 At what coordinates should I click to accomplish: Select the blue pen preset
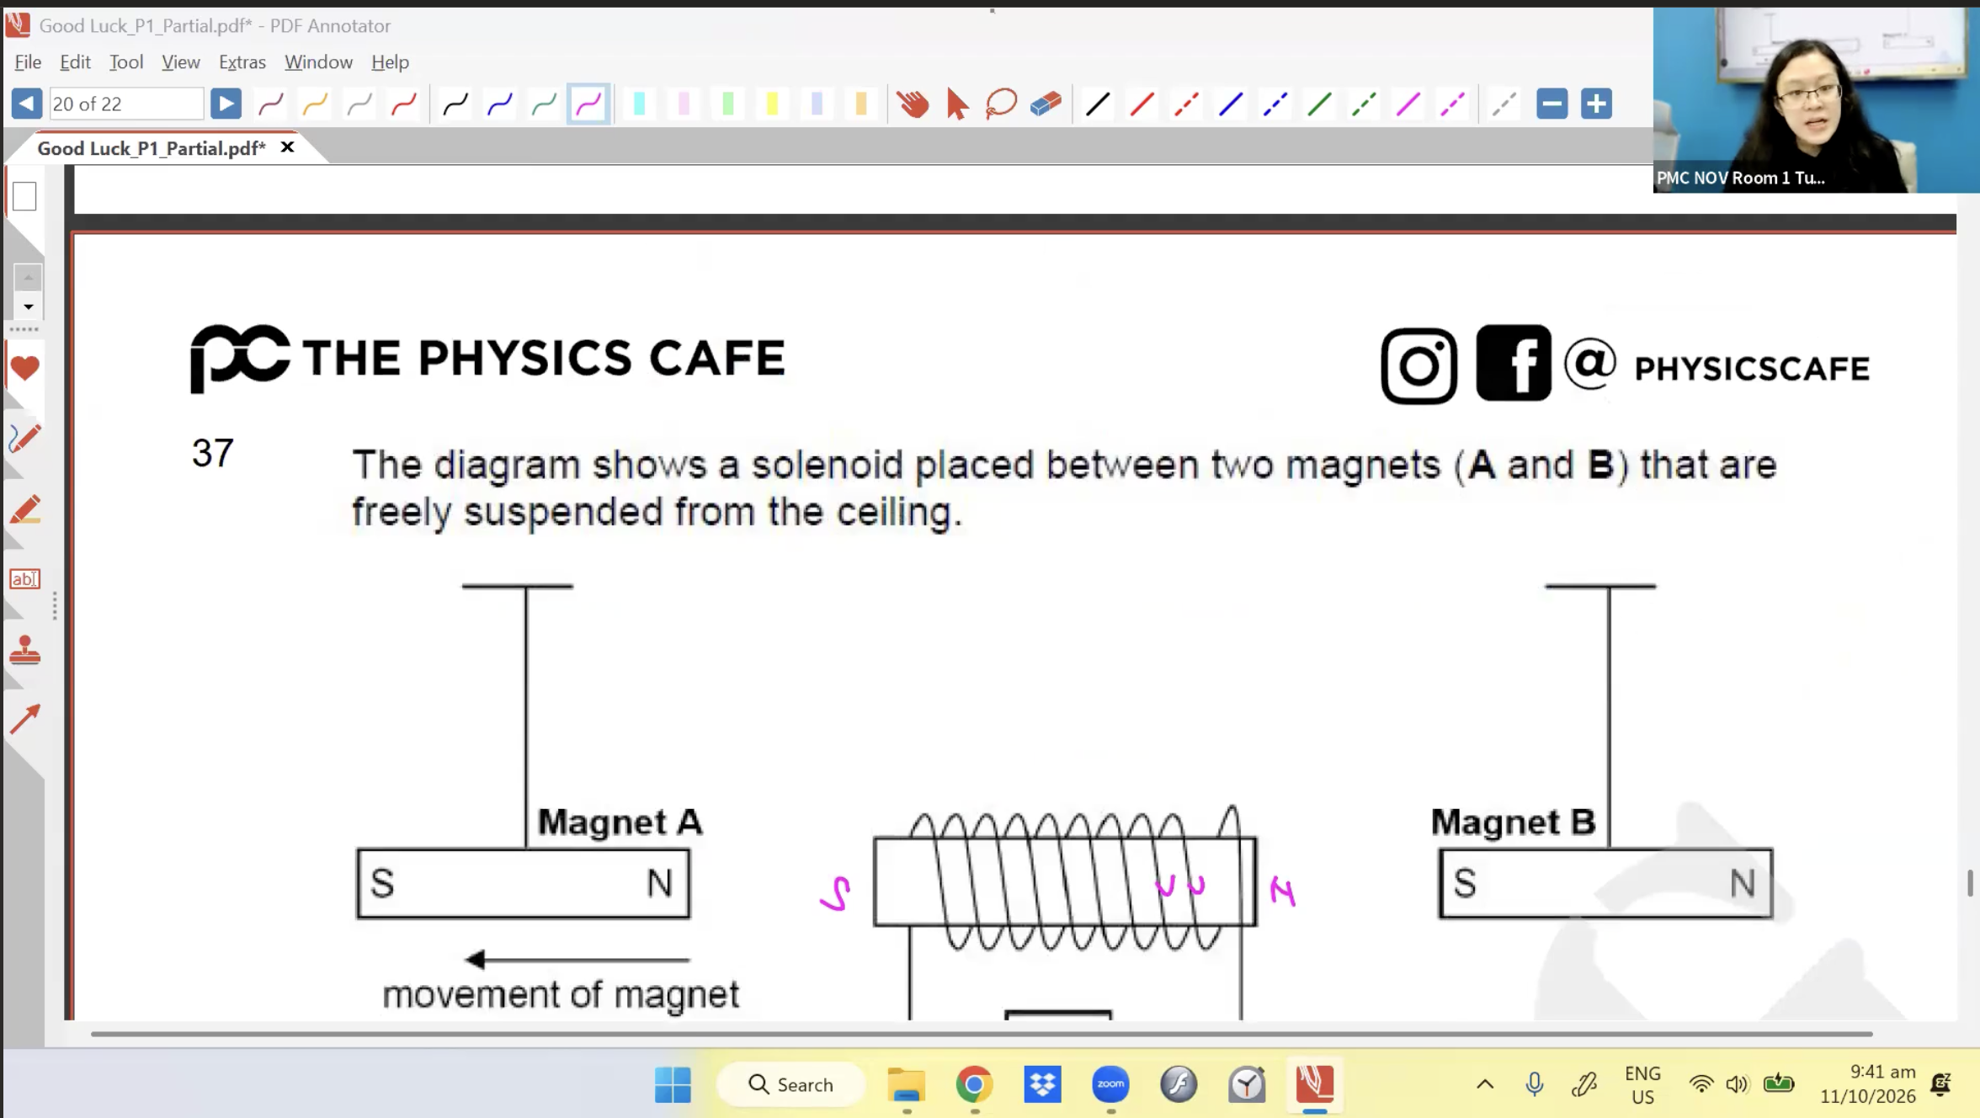point(500,104)
